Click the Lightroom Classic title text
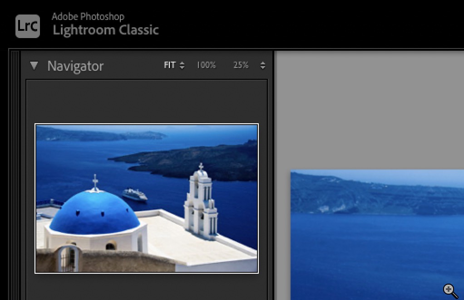Screen dimensions: 464x300 106,30
